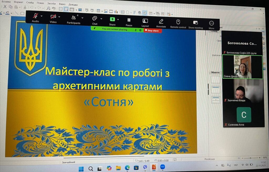Open the Формат menu
The image size is (269, 172).
pyautogui.click(x=18, y=2)
